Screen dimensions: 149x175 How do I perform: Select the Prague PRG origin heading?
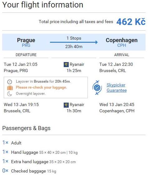26,42
